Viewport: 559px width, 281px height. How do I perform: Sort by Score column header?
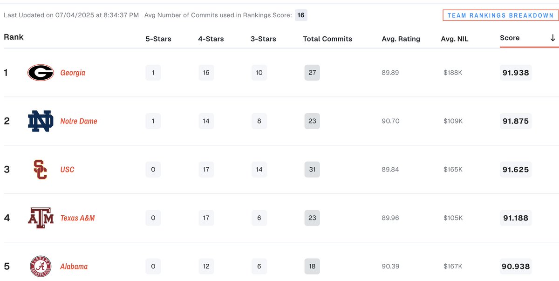510,38
